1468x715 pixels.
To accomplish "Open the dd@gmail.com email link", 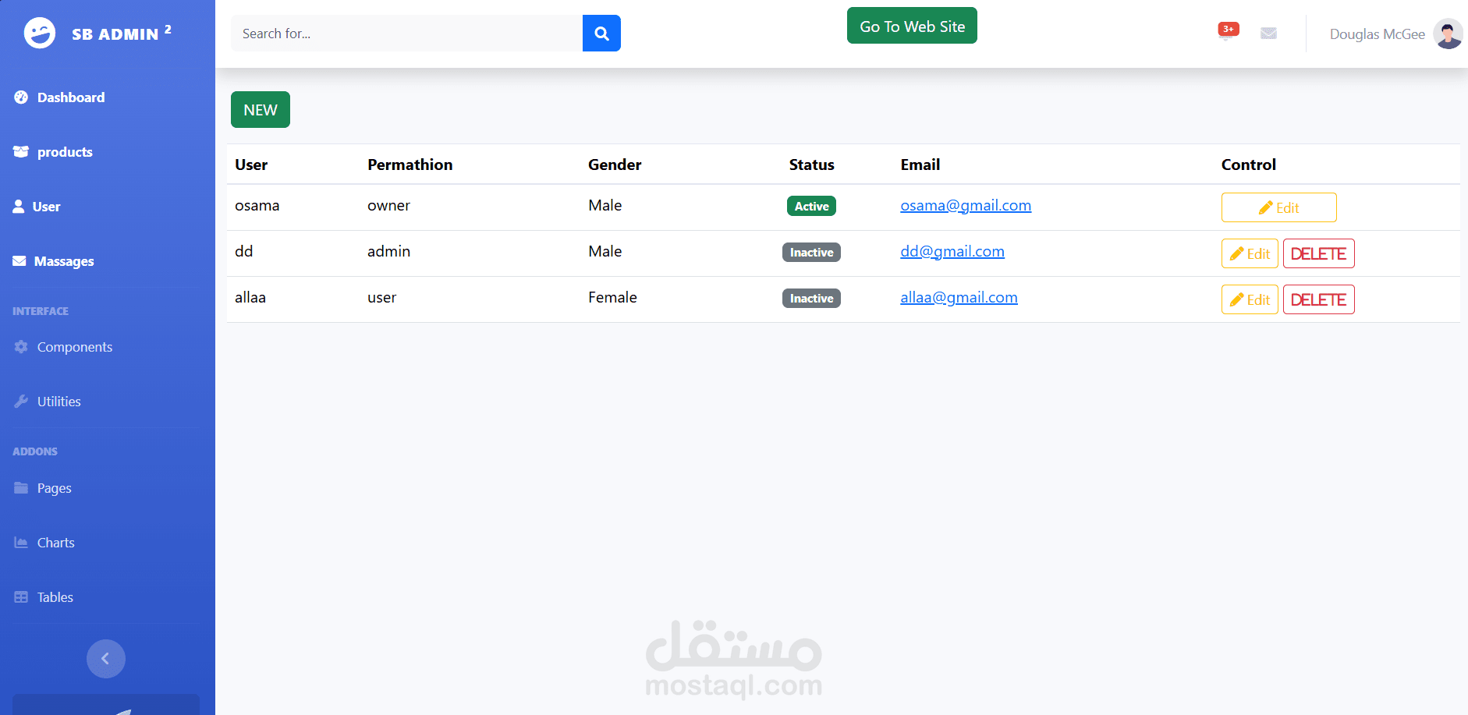I will click(x=952, y=251).
